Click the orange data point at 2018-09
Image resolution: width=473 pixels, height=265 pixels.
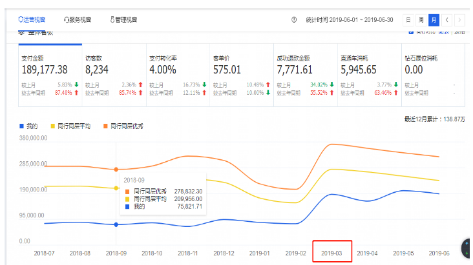coord(116,170)
